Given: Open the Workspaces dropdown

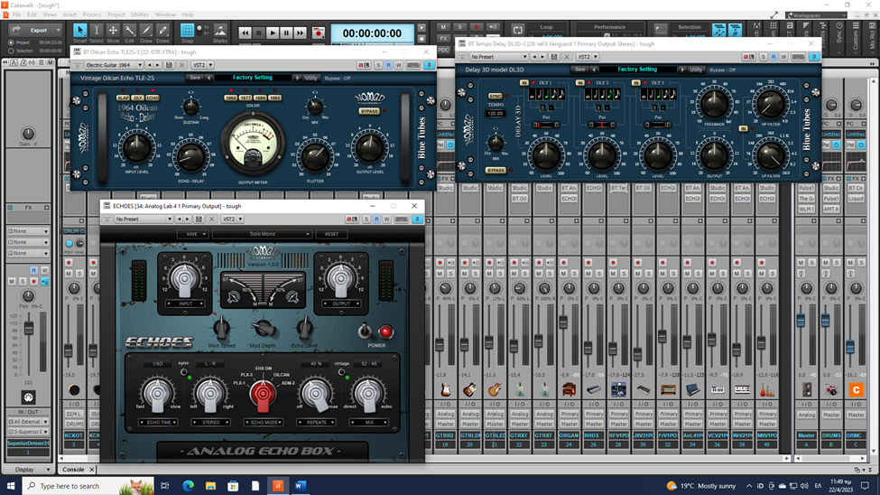Looking at the screenshot, I should point(816,15).
